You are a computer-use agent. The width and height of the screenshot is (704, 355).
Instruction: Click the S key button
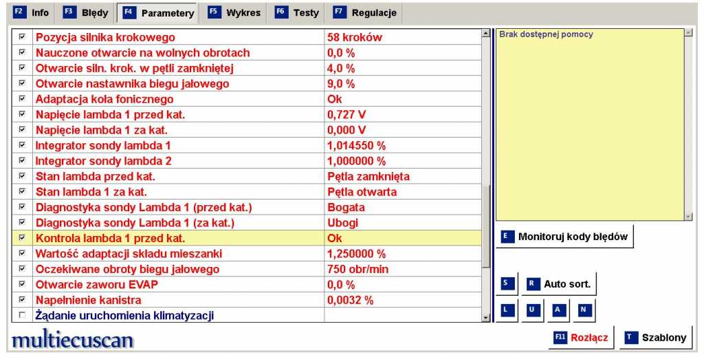[x=507, y=283]
